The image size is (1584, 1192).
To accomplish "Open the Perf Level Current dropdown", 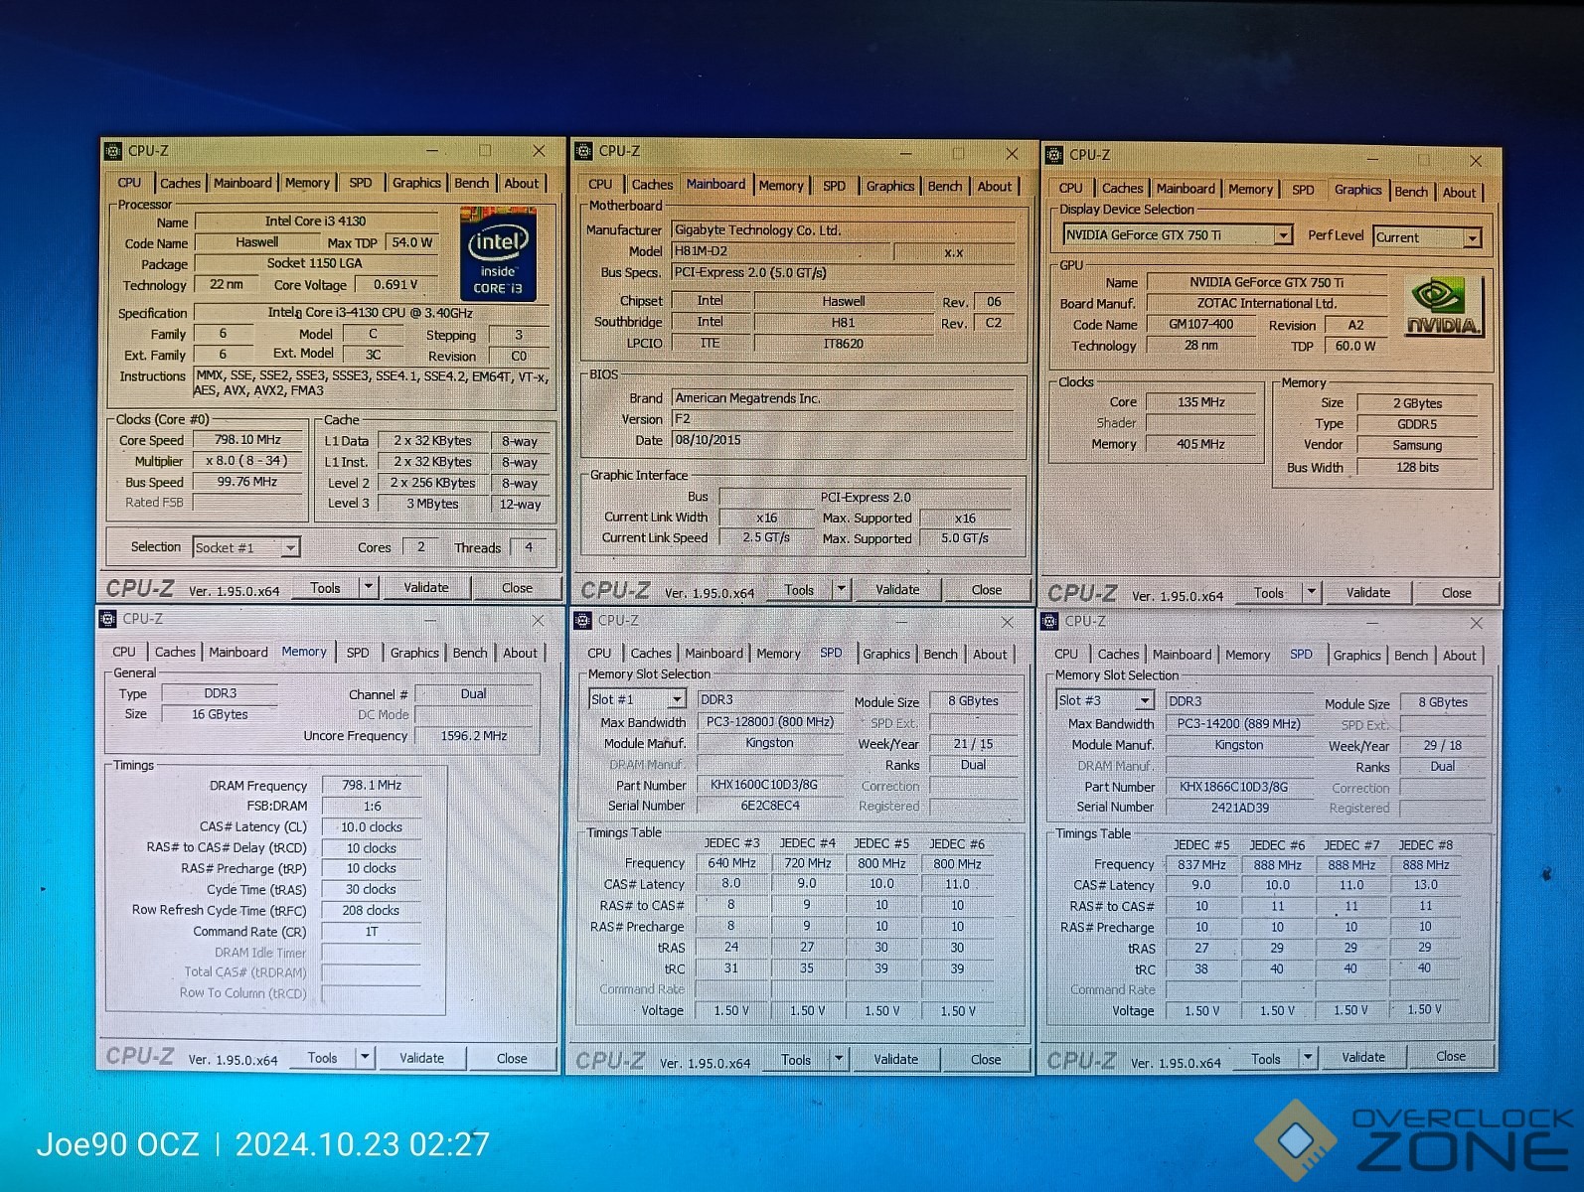I will tap(1472, 237).
